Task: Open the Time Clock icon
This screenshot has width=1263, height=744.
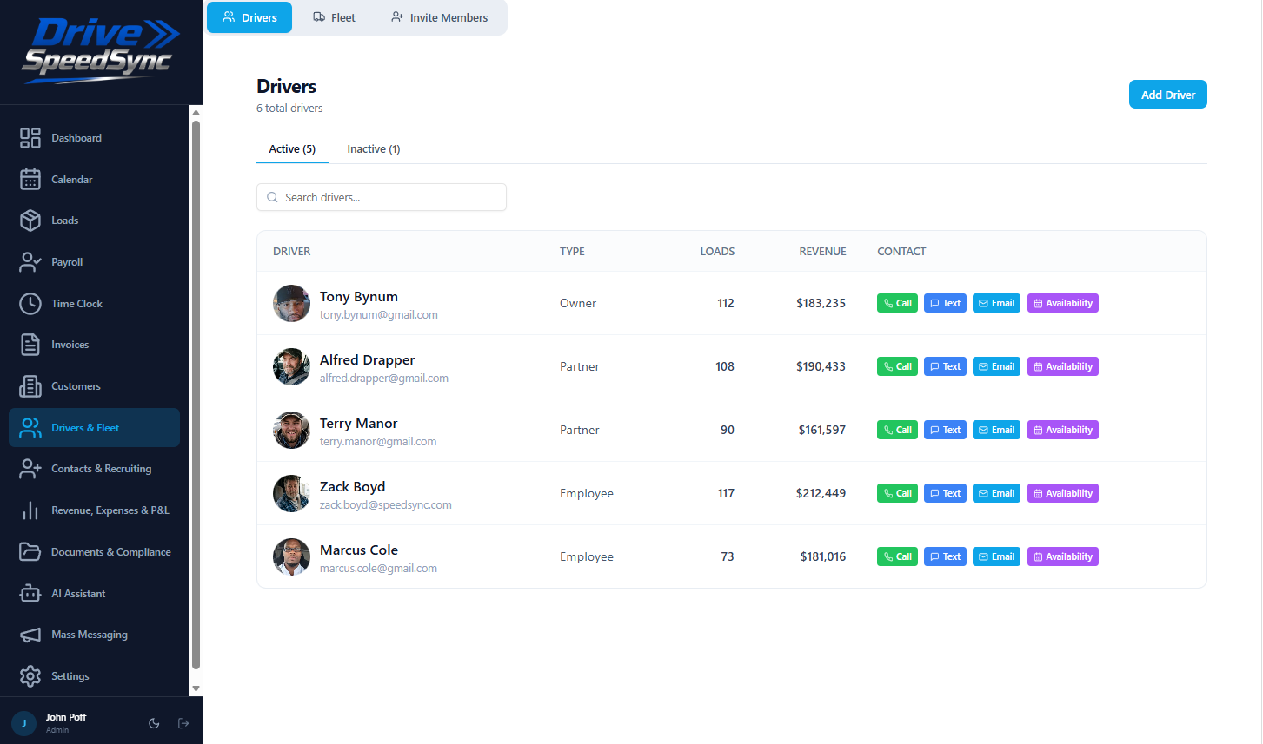Action: (x=30, y=304)
